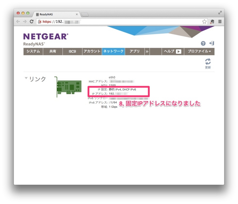Viewport: 238px width, 204px height.
Task: Click the logout door icon
Action: pyautogui.click(x=212, y=43)
